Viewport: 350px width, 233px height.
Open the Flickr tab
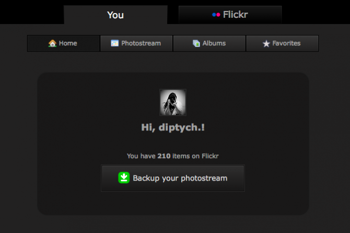click(230, 15)
